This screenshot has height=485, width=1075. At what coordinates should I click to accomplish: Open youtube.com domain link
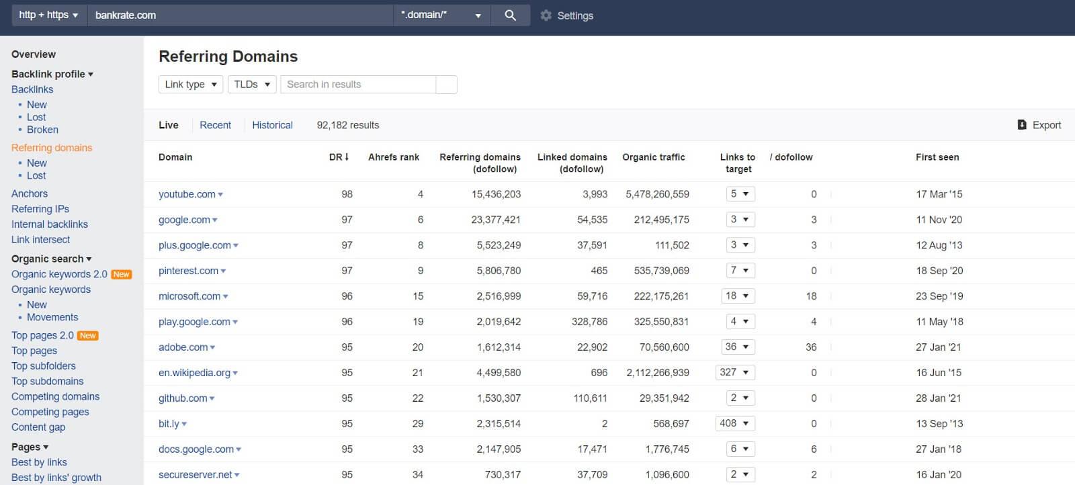coord(187,194)
